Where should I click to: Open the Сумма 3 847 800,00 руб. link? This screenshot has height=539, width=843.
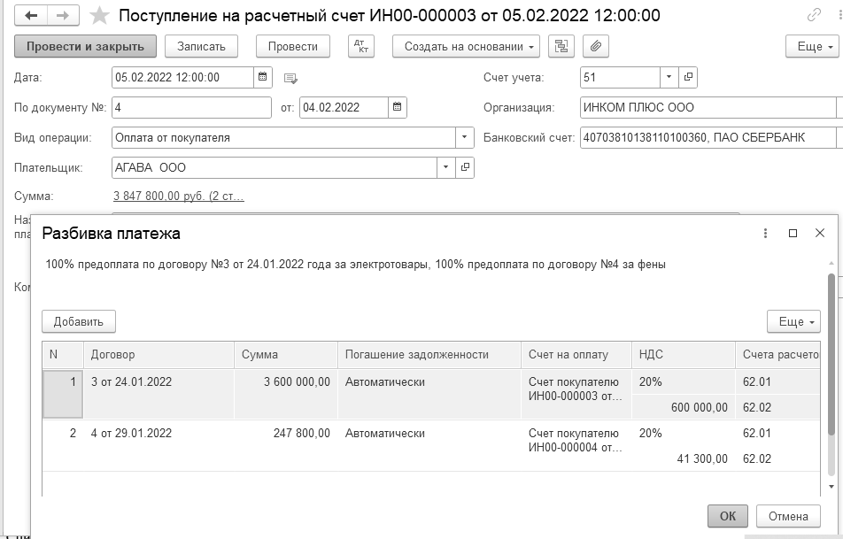click(178, 196)
